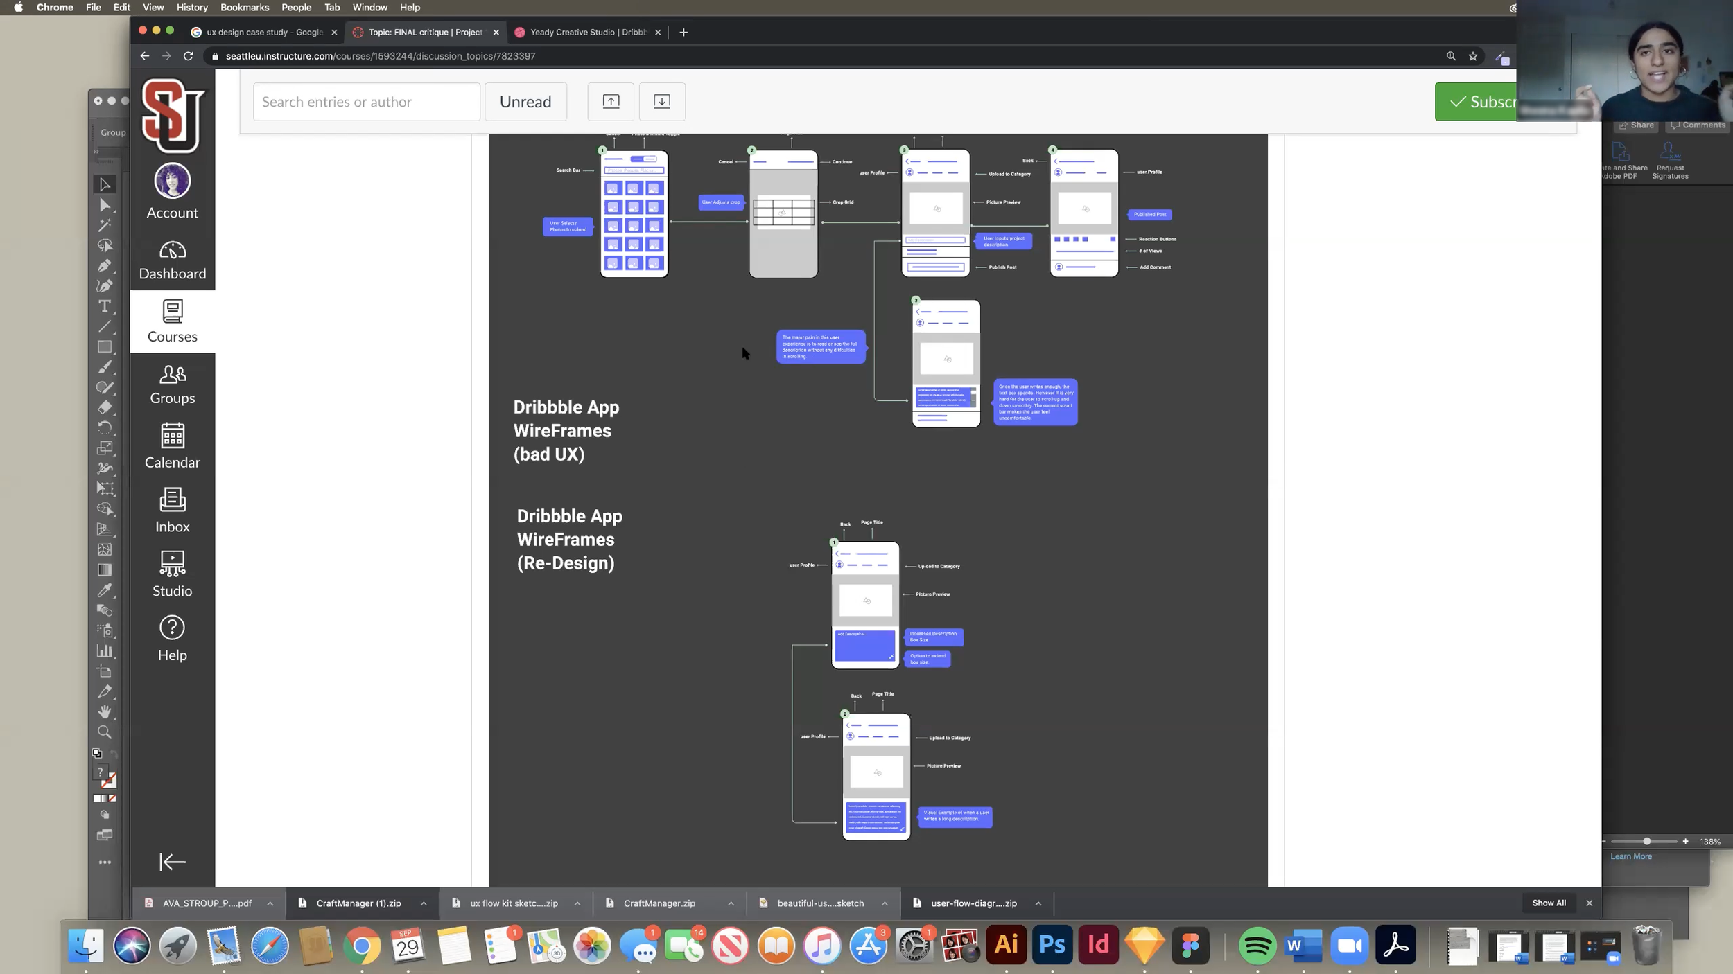
Task: Click the collapse replies icon button
Action: click(611, 101)
